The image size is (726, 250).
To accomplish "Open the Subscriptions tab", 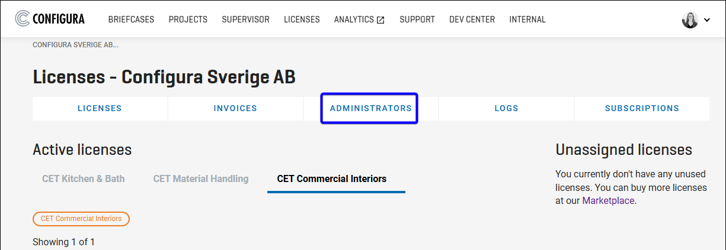I will [x=642, y=109].
